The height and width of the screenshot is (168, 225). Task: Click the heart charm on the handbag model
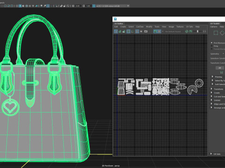tap(10, 107)
